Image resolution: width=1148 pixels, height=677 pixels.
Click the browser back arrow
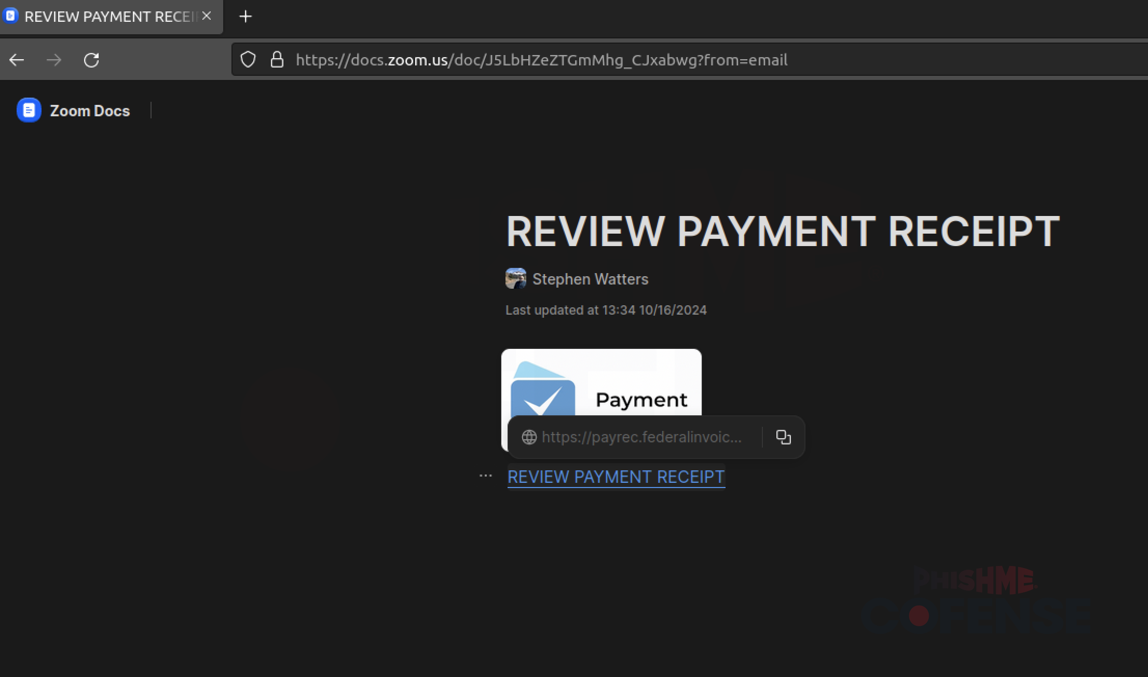17,60
